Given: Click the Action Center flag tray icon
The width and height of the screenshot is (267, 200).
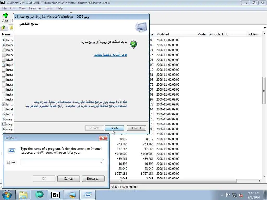Looking at the screenshot, I should point(228,195).
